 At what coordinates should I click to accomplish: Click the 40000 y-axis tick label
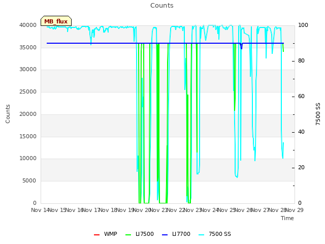[28, 25]
